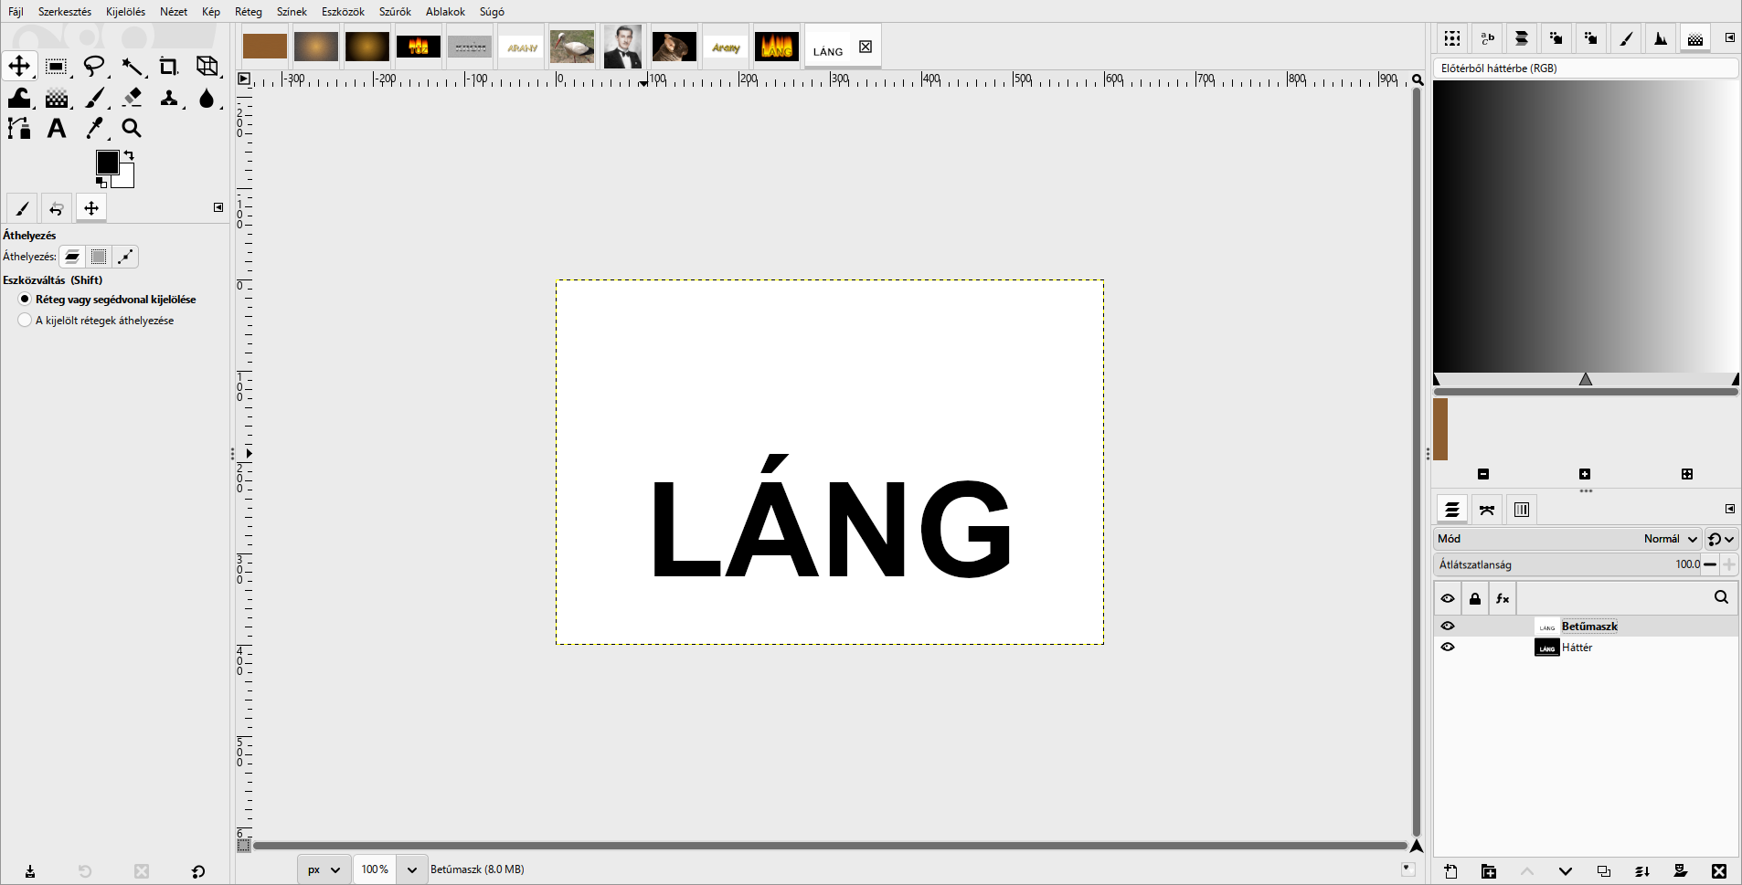This screenshot has height=885, width=1742.
Task: Open the Layers dock configuration menu
Action: pyautogui.click(x=1730, y=509)
